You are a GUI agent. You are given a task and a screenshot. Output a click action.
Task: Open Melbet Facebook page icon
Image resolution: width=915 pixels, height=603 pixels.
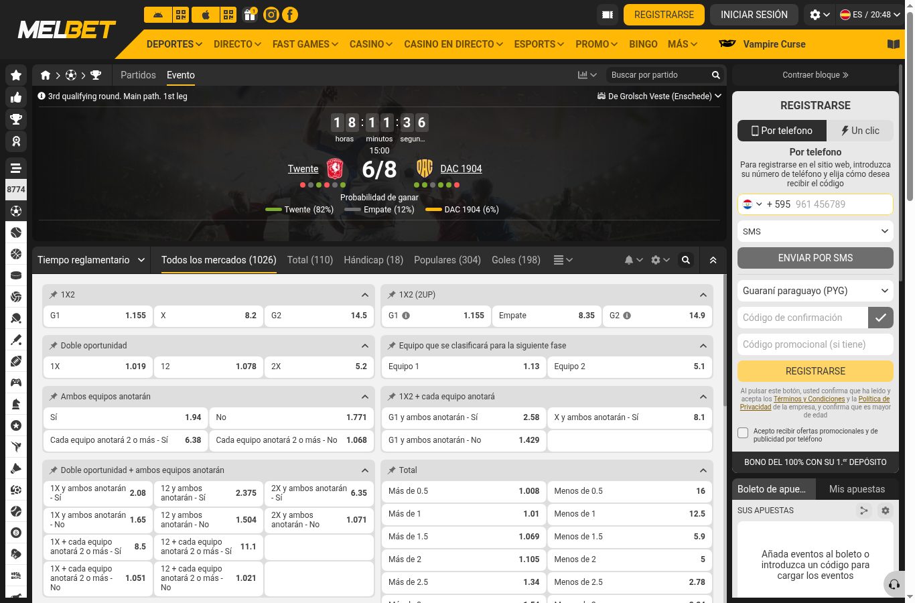coord(290,15)
